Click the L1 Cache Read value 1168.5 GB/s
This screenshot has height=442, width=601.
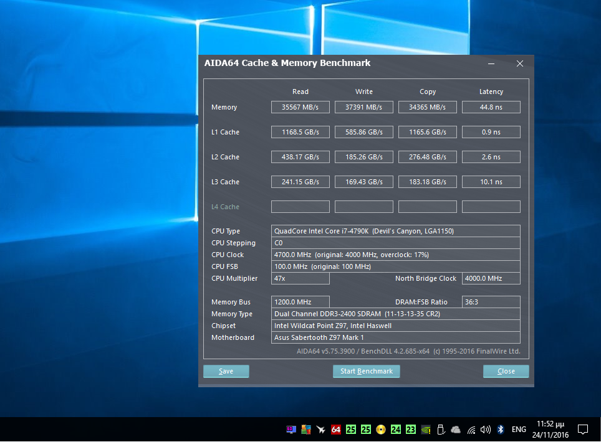click(300, 132)
